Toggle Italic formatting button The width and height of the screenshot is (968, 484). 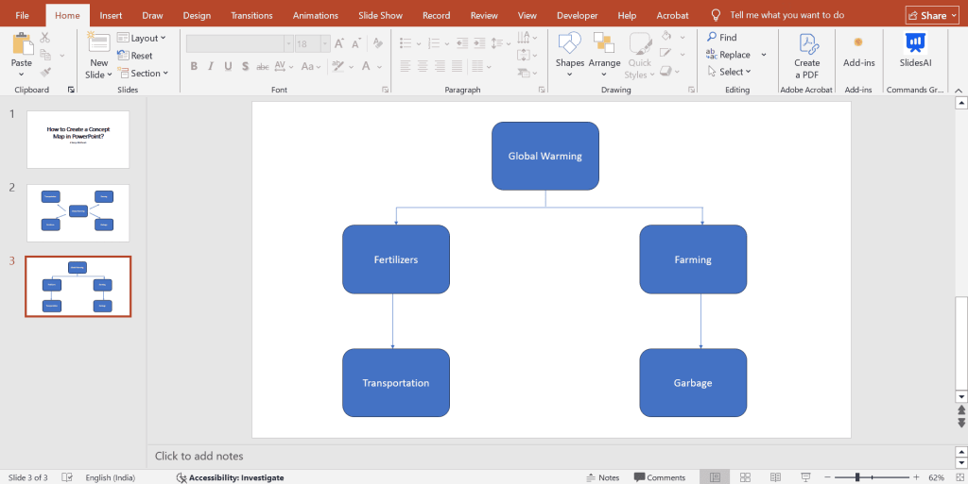coord(211,66)
